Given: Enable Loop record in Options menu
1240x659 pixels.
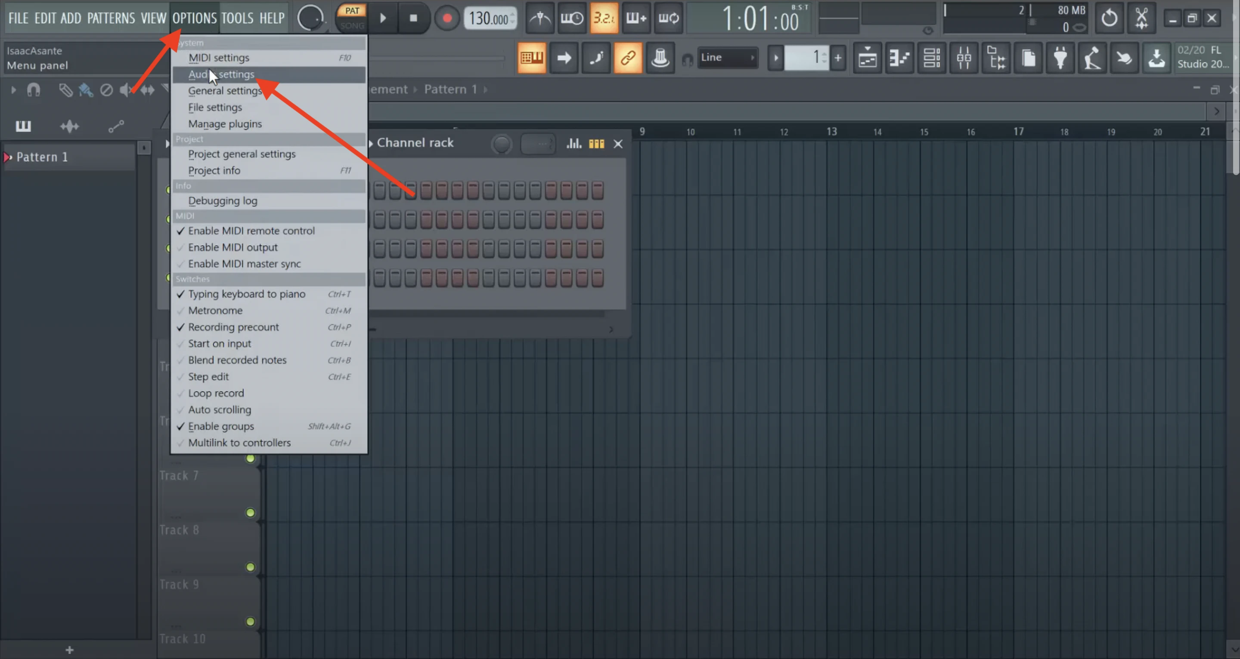Looking at the screenshot, I should tap(216, 393).
